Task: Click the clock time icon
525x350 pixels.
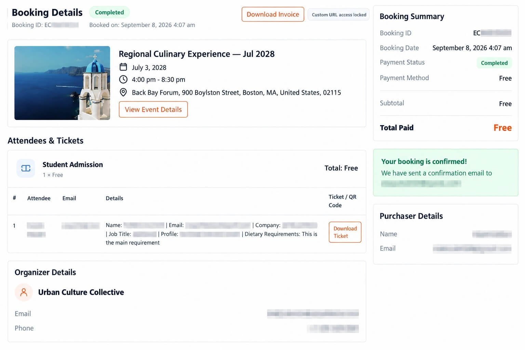Action: [123, 79]
